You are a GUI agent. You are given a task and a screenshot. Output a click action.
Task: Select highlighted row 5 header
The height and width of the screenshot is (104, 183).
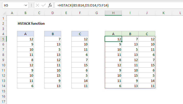point(3,39)
